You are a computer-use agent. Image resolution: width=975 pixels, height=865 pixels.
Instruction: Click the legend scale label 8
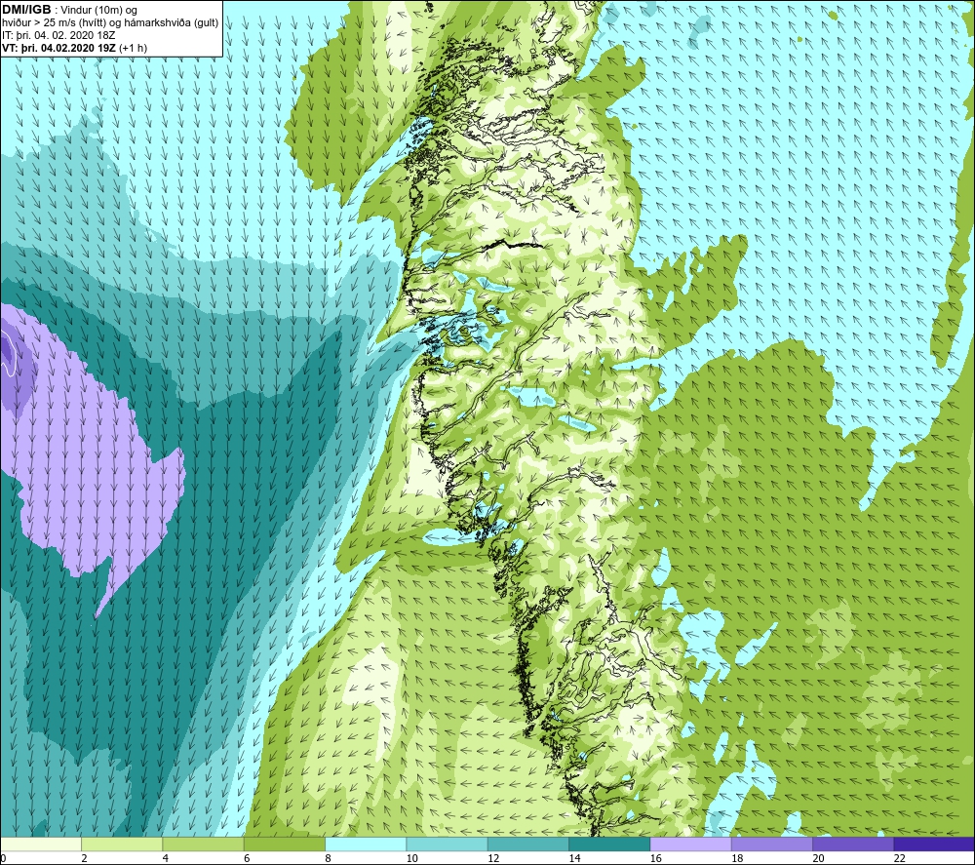tap(328, 858)
